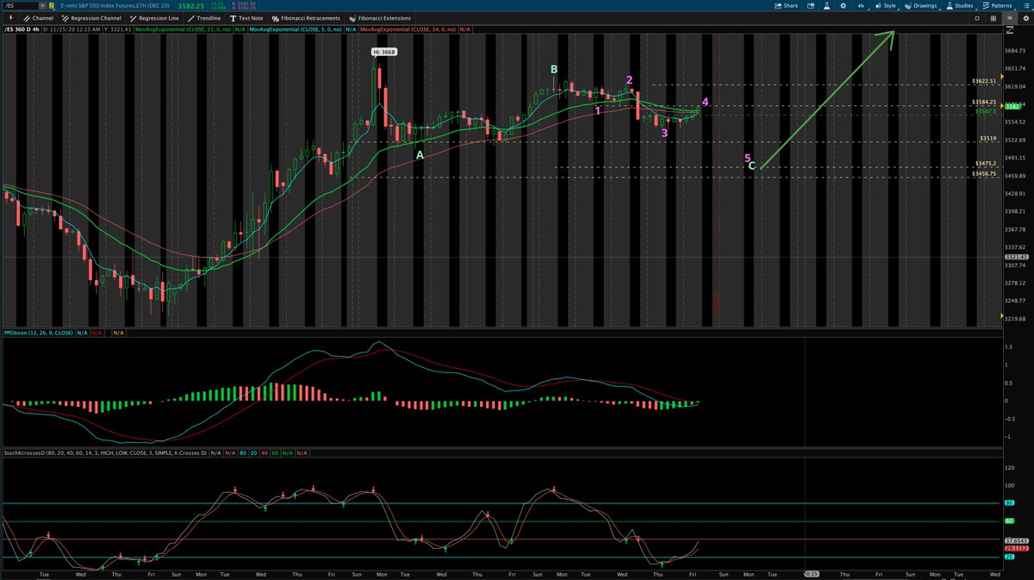Click MovAvgExponential (CLOSE, 21, 0, no) label
The image size is (1034, 580).
[x=181, y=29]
